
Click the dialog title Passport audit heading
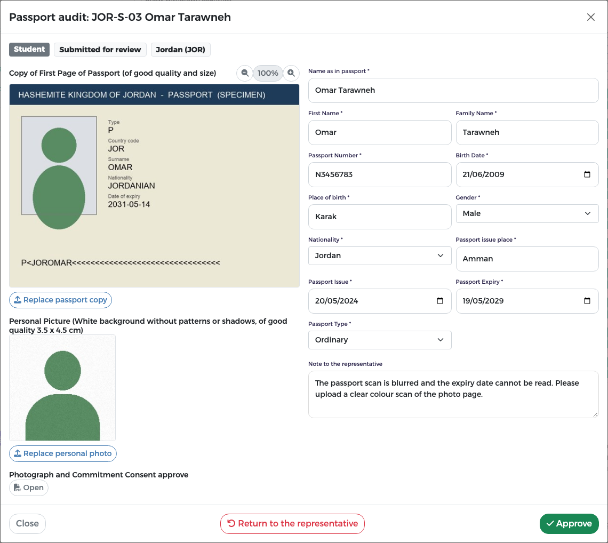pos(120,17)
